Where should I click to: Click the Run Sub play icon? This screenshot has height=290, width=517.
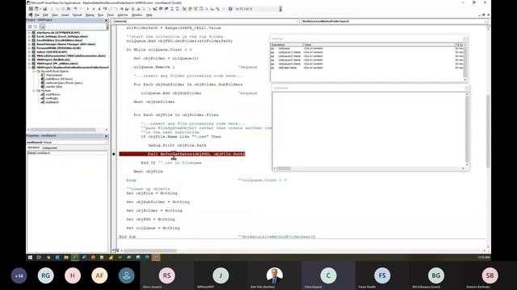(x=88, y=9)
